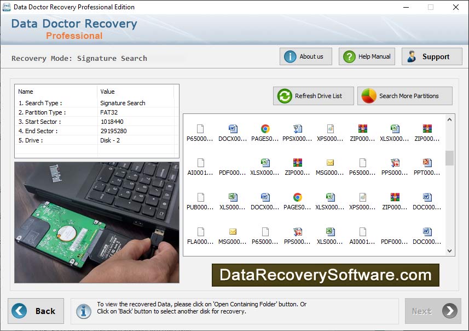469x331 pixels.
Task: Click the disabled Next button
Action: 433,311
